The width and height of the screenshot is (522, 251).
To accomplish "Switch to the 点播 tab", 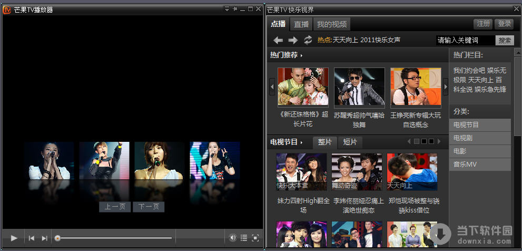I will coord(278,24).
